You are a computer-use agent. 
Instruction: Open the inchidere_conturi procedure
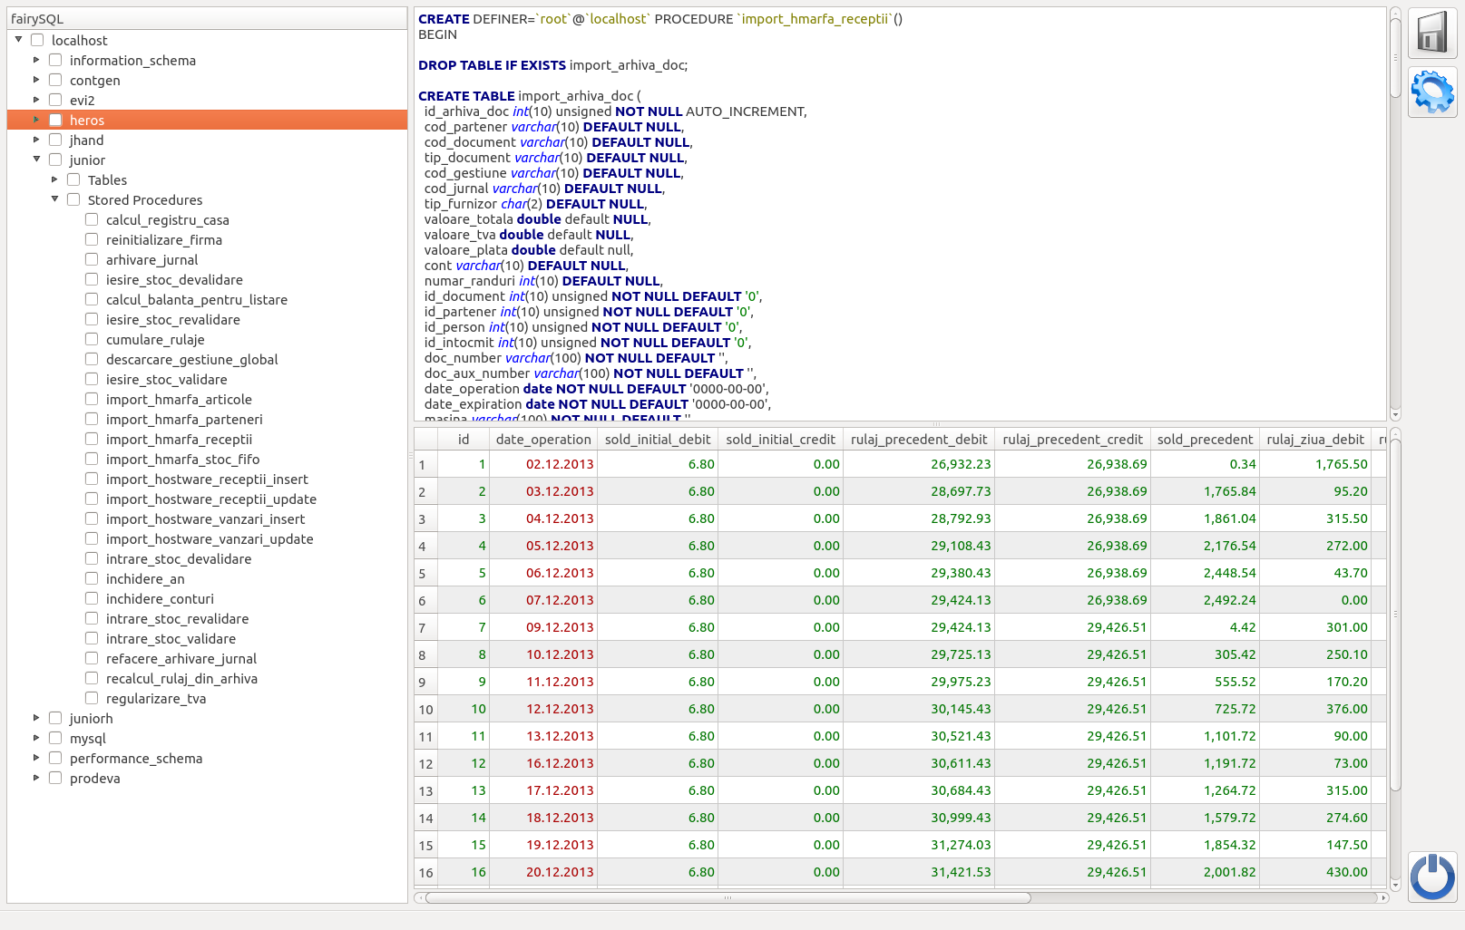point(160,599)
